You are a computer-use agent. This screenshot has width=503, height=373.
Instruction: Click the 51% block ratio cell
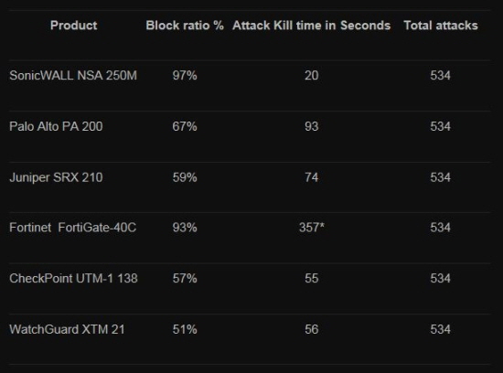[185, 329]
